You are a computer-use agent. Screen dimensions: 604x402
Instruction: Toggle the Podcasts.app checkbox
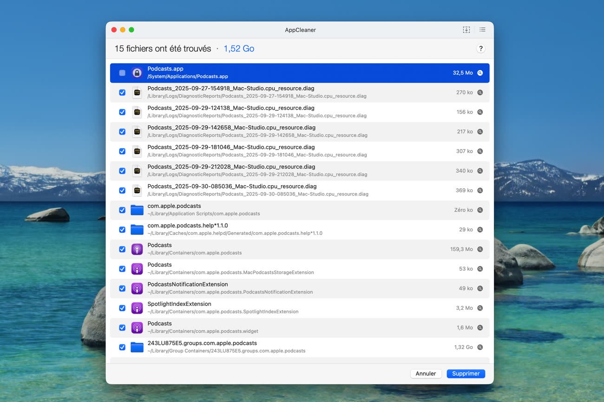tap(122, 73)
